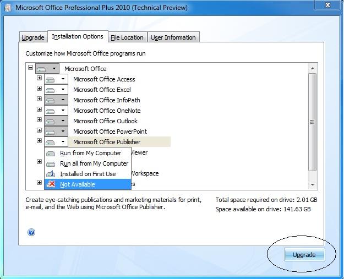344x279 pixels.
Task: Click the scrollbar down arrow in feature list
Action: click(313, 184)
